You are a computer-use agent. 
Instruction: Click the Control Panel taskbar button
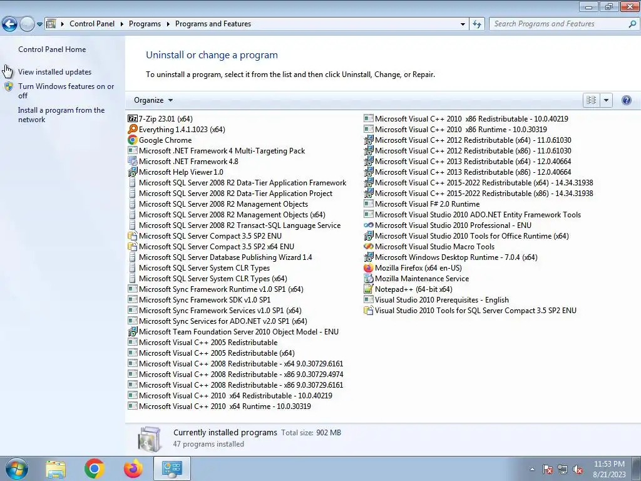[172, 468]
